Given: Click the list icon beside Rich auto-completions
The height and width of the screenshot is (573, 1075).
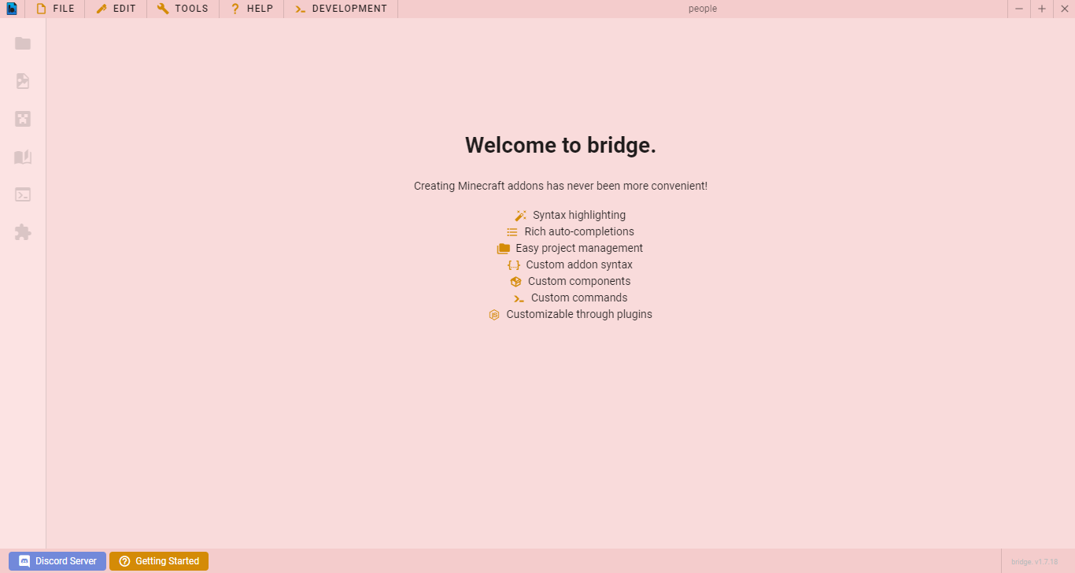Looking at the screenshot, I should click(x=512, y=232).
